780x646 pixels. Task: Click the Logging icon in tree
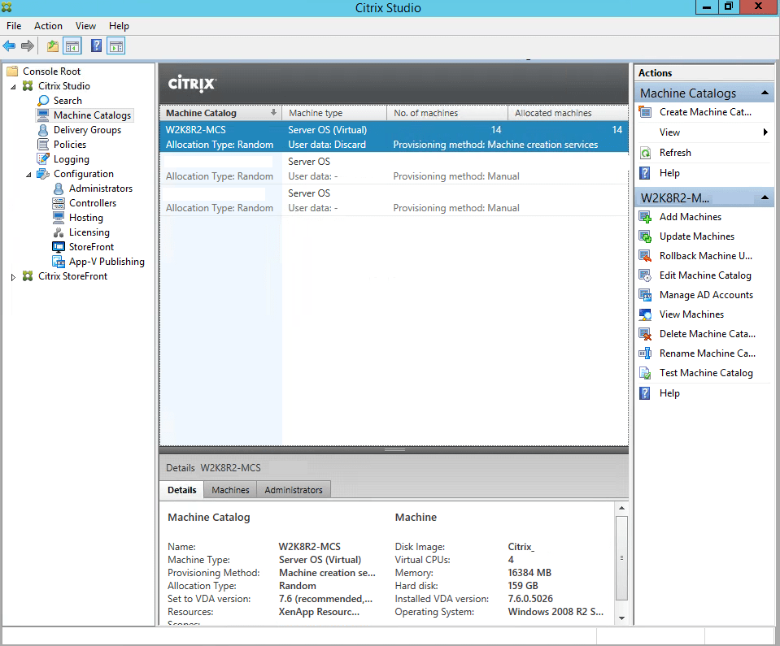click(43, 159)
